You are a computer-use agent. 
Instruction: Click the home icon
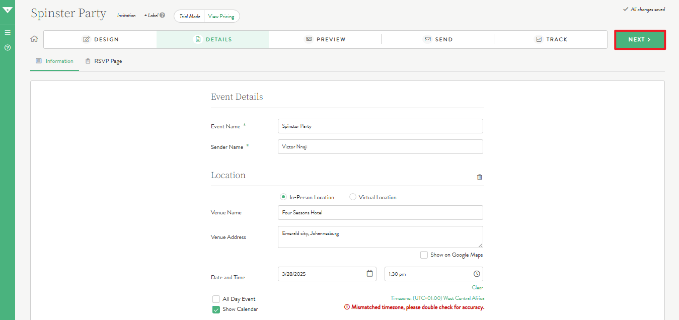click(34, 39)
